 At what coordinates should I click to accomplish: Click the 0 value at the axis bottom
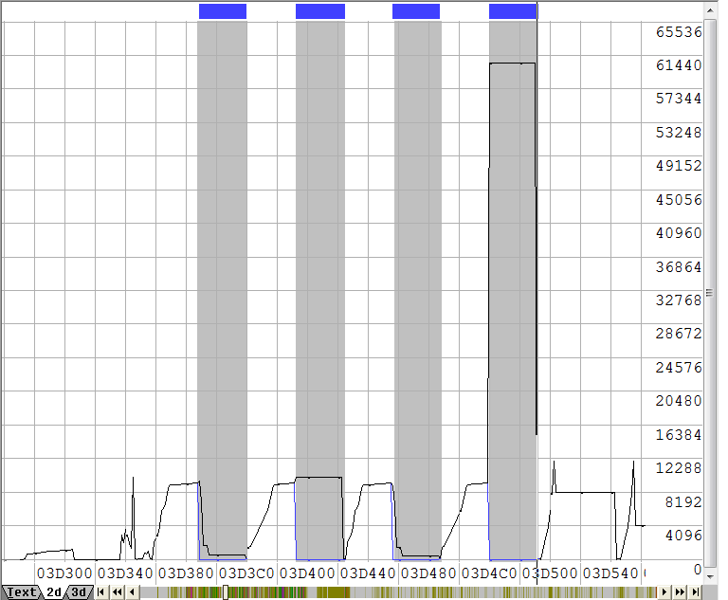pos(698,570)
